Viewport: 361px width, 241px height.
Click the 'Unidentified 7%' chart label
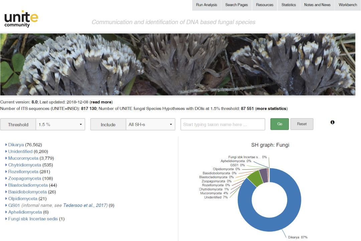click(x=216, y=197)
